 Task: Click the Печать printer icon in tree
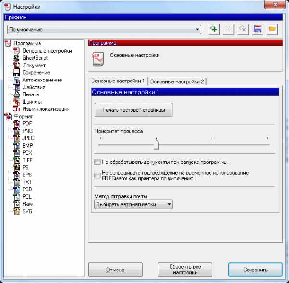pos(16,94)
